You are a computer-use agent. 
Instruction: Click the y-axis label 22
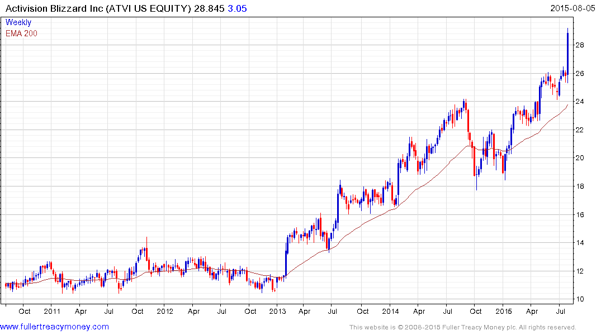click(x=580, y=130)
